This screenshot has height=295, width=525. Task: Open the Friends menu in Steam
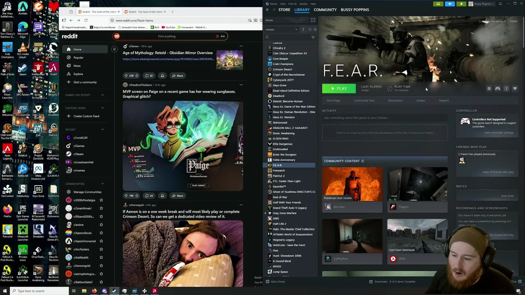292,4
